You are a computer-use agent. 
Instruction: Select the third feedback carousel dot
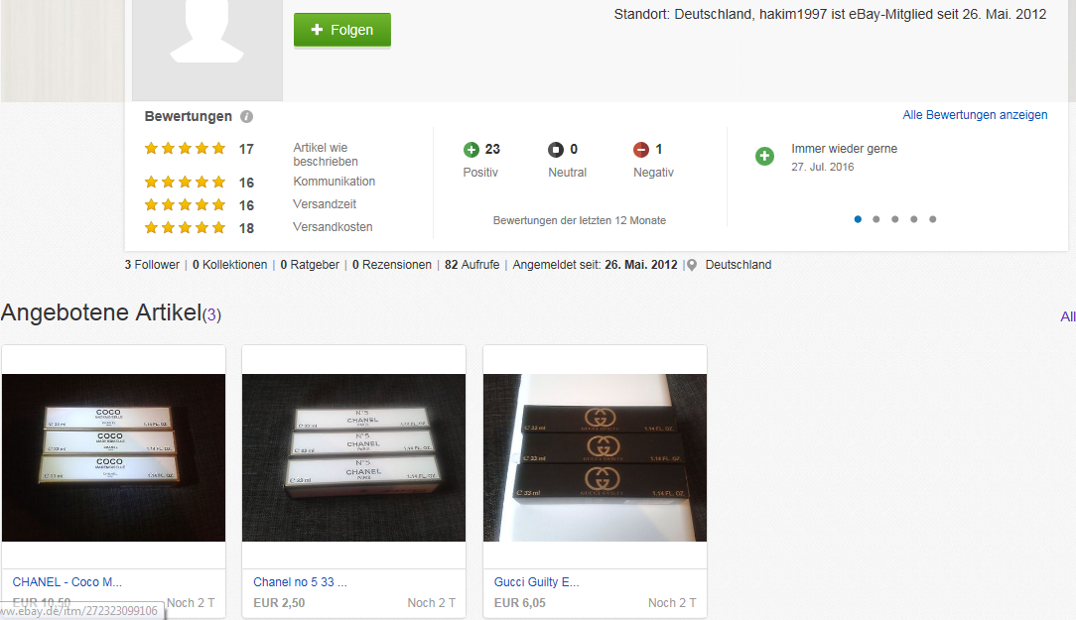894,219
